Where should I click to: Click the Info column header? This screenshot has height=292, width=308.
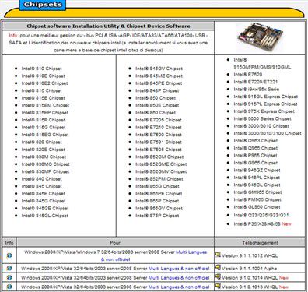[x=9, y=243]
